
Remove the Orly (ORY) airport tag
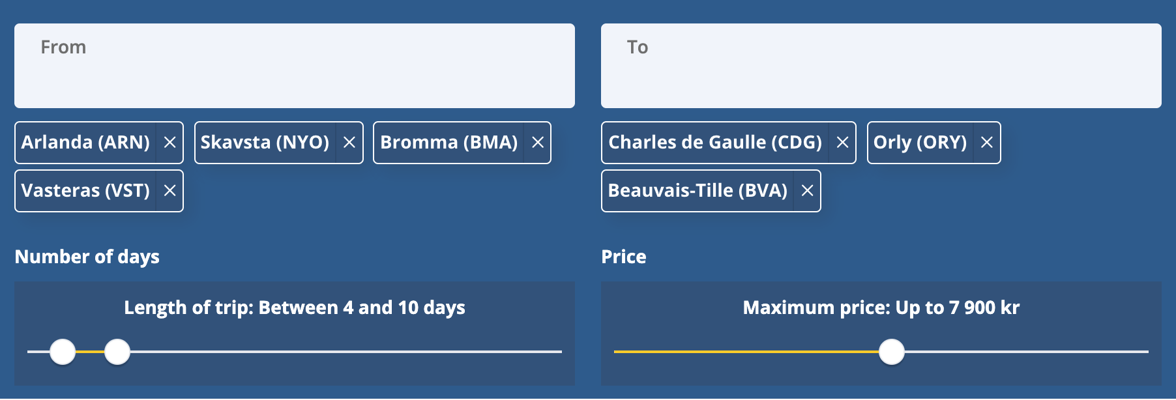tap(987, 143)
